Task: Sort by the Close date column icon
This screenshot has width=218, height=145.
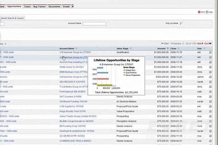Action: (179, 49)
